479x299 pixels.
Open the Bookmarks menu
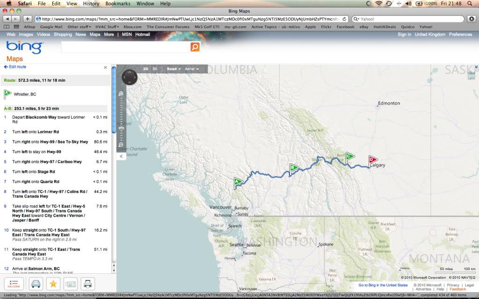pos(118,4)
